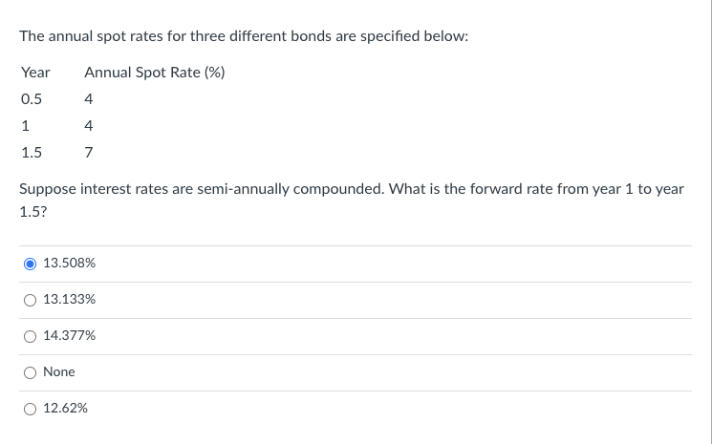Click the 1.5 year table cell
The width and height of the screenshot is (712, 444).
pyautogui.click(x=31, y=152)
